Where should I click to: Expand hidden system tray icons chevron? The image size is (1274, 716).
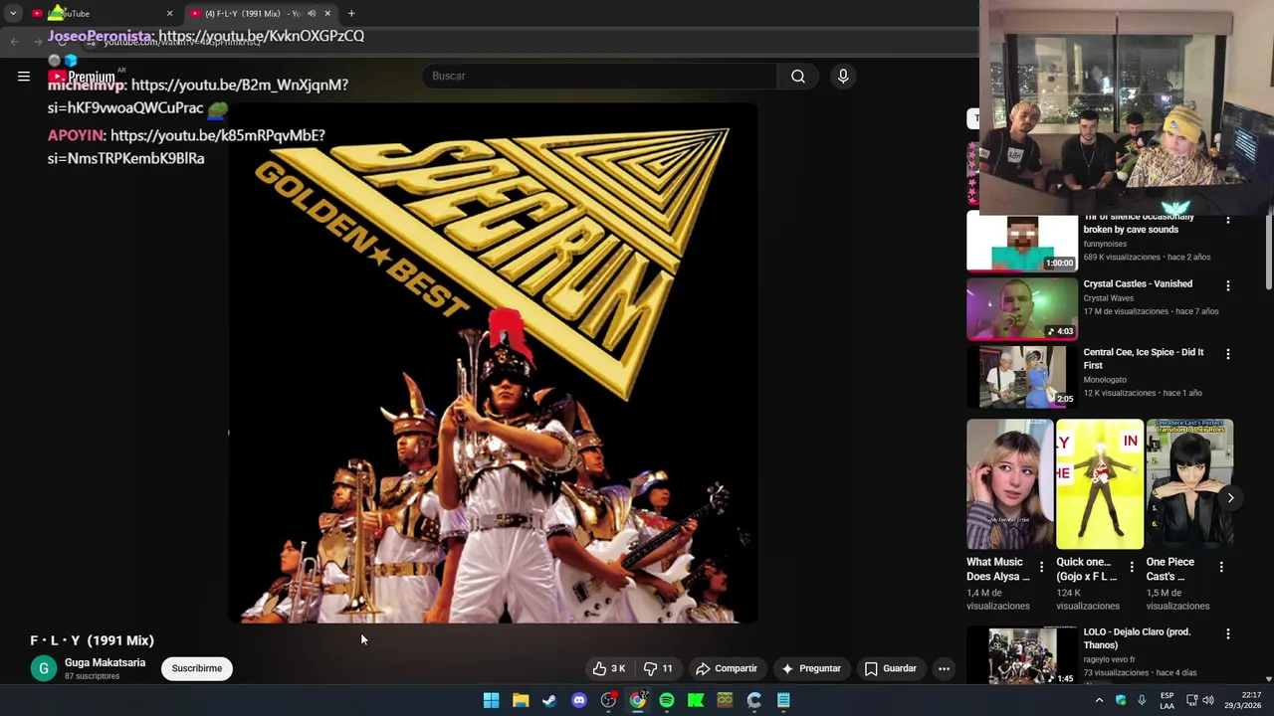click(x=1099, y=700)
